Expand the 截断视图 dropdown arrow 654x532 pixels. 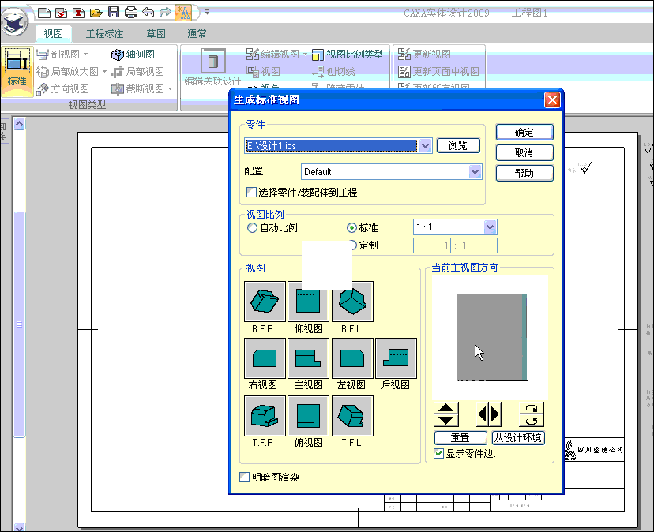click(x=170, y=89)
